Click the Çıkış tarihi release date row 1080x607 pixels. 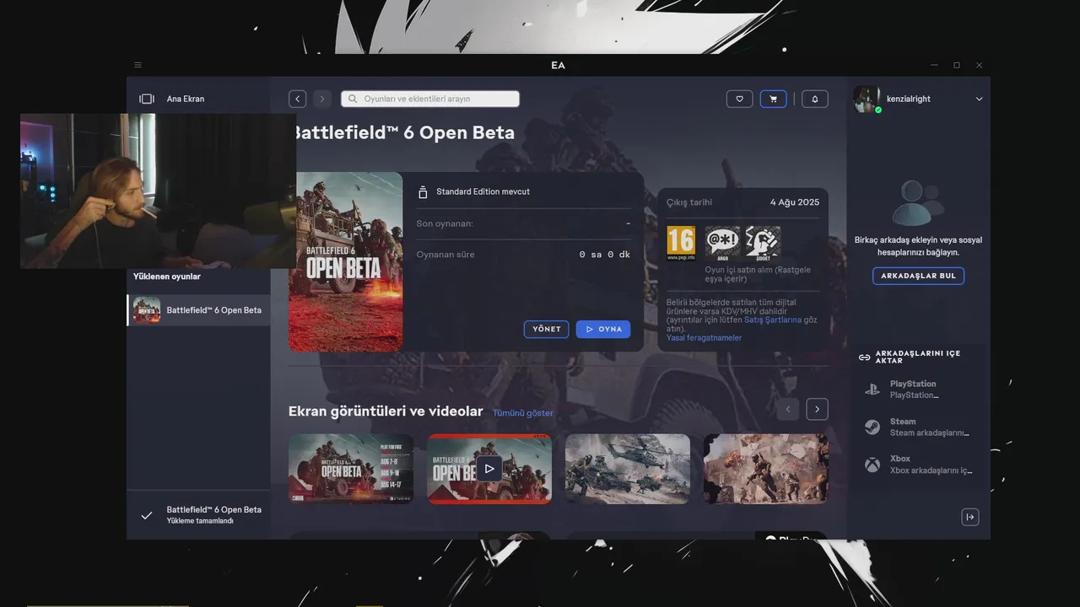pos(742,202)
